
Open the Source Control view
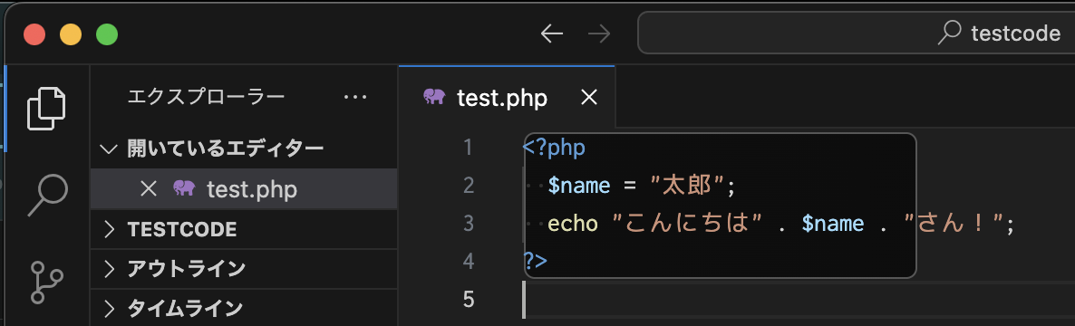pos(46,282)
